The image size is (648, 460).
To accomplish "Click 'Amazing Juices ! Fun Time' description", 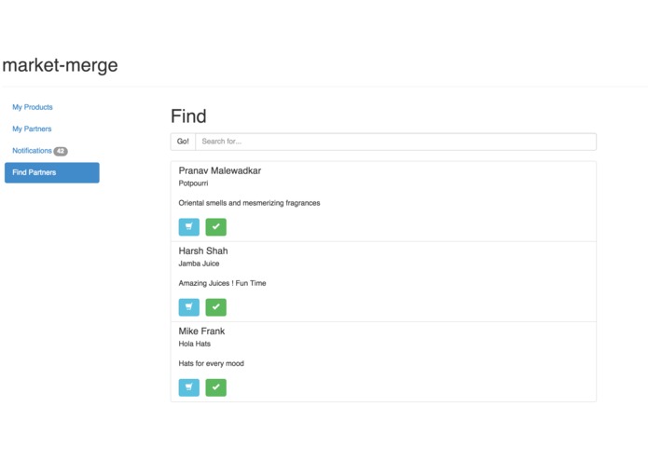I will 222,283.
